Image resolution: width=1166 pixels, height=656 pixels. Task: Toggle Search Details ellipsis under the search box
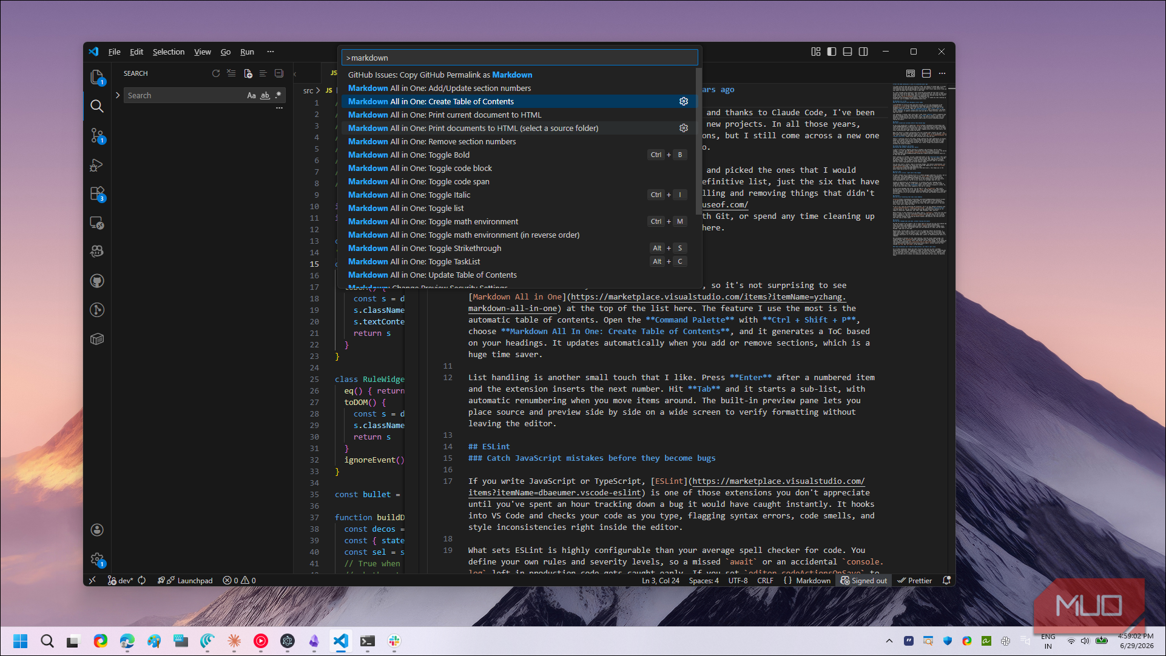(x=279, y=108)
